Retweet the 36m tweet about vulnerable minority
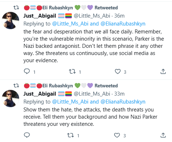Viewport: 172px width, 142px height. (72, 72)
